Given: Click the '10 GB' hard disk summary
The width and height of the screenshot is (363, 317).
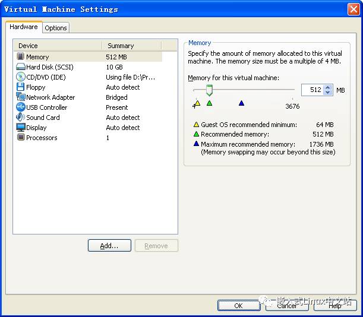Looking at the screenshot, I should point(114,67).
